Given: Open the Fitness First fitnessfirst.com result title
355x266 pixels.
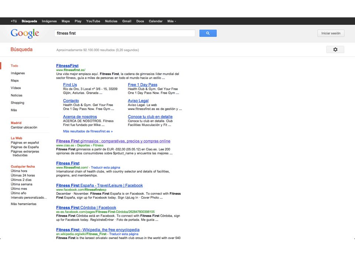Looking at the screenshot, I should click(x=68, y=163).
